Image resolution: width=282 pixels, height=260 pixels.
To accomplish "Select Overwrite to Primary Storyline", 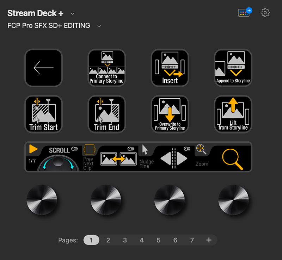I will [170, 114].
